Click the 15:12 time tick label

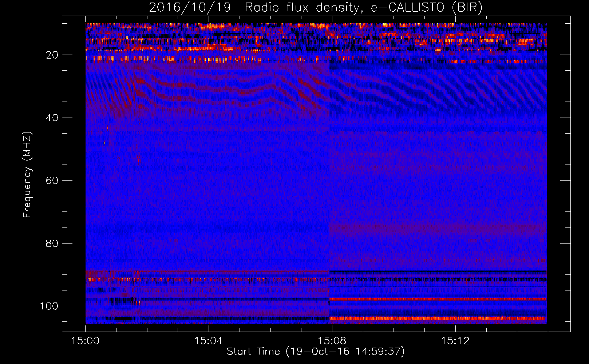pyautogui.click(x=455, y=341)
